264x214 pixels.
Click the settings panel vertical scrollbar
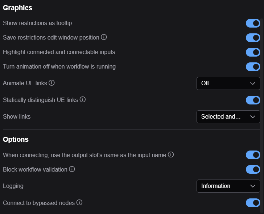[262, 116]
